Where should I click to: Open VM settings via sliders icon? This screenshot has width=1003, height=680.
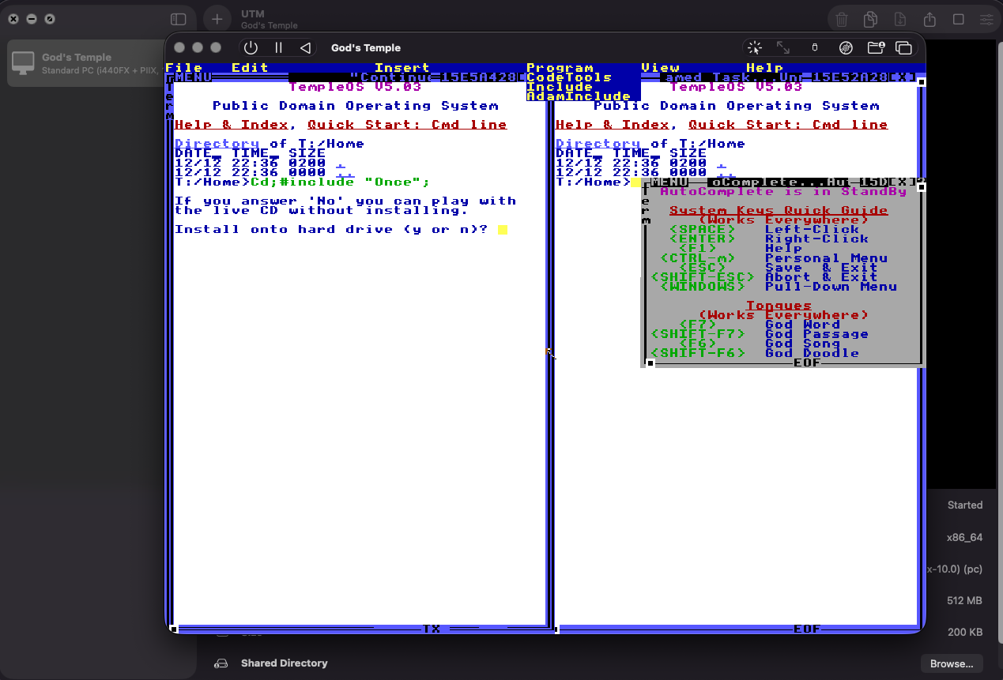(x=986, y=19)
